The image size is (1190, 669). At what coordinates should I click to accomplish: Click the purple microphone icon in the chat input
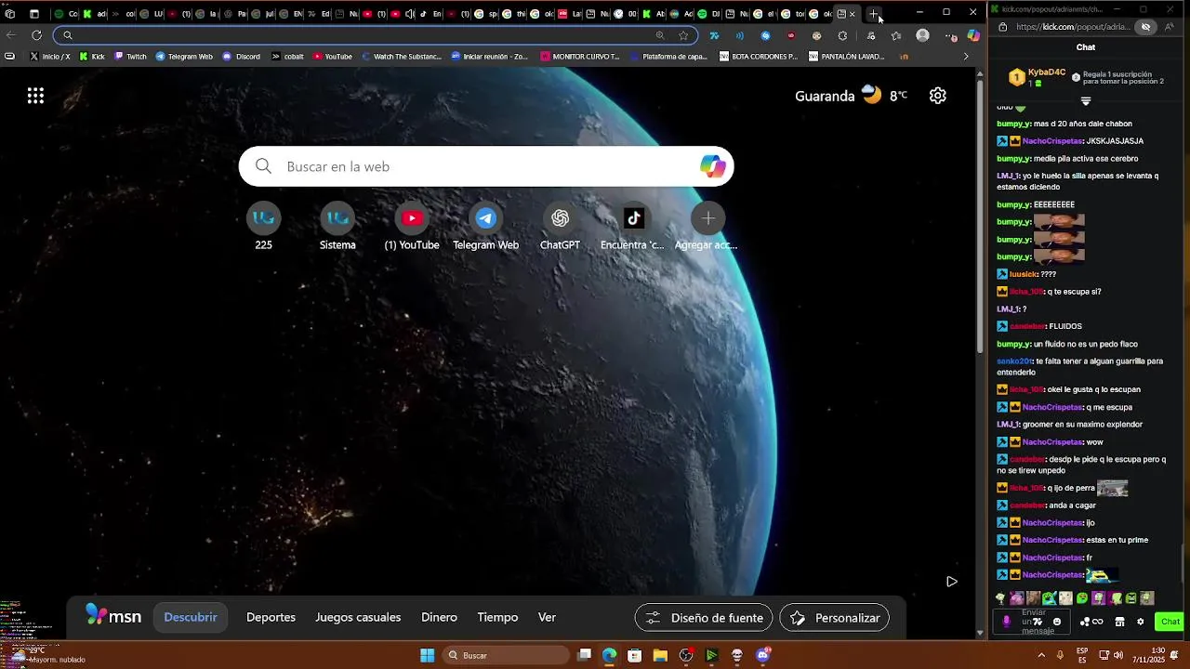(1006, 622)
